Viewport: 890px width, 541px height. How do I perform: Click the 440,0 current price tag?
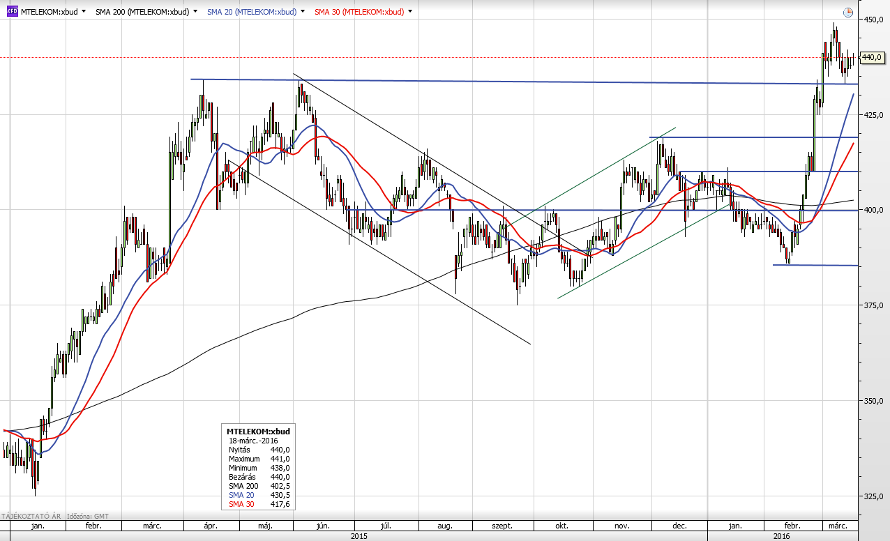tap(873, 57)
